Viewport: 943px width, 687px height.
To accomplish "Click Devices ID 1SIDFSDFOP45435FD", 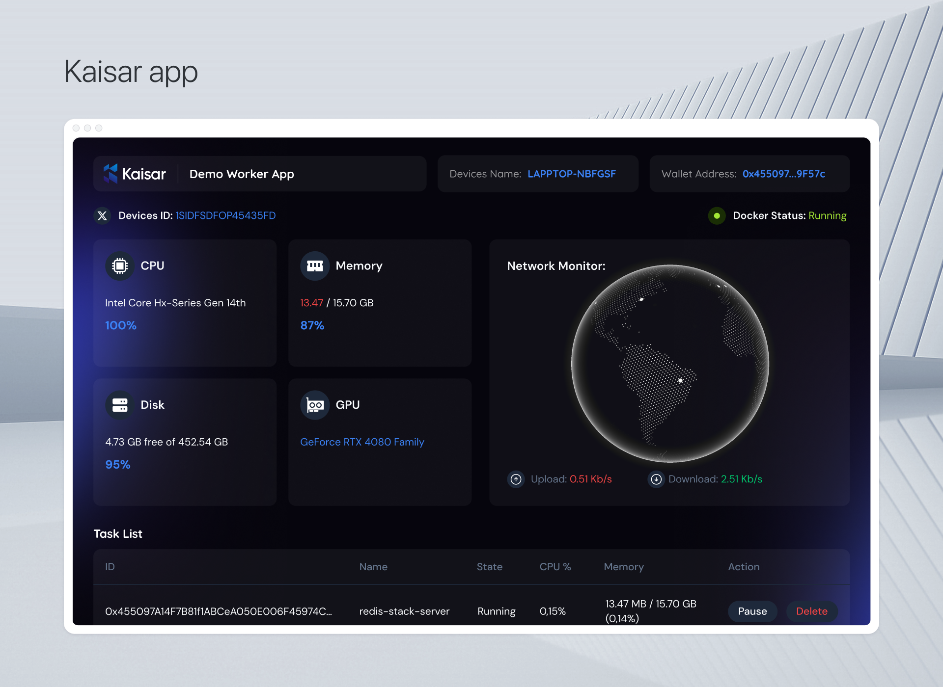I will 225,215.
